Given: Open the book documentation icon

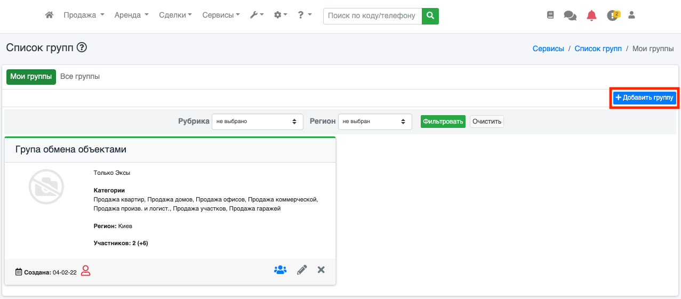Looking at the screenshot, I should pos(550,15).
